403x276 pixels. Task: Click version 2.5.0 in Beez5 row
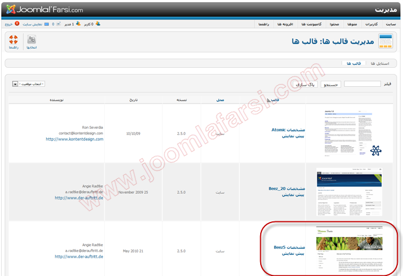(x=181, y=251)
